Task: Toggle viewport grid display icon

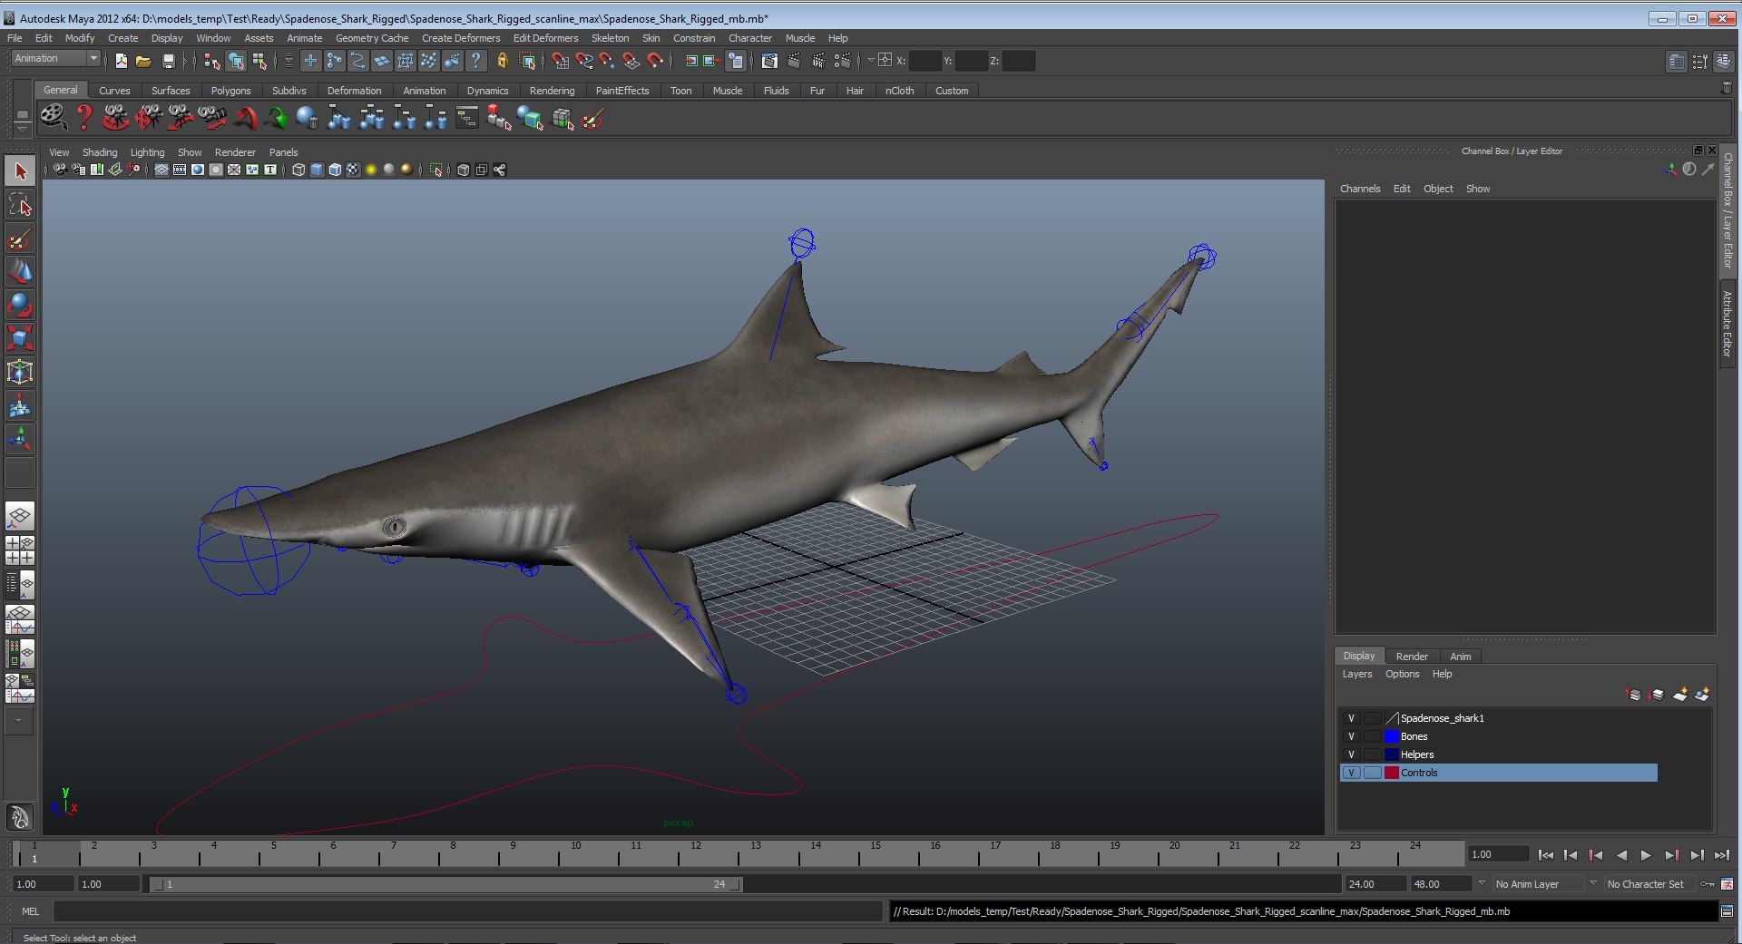Action: [x=161, y=170]
